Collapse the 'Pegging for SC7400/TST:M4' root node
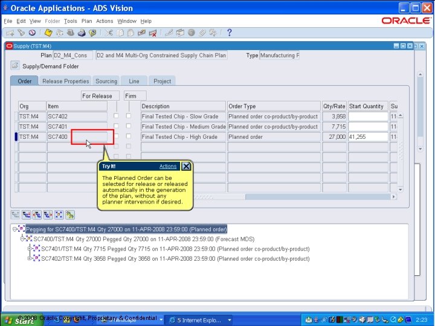The height and width of the screenshot is (326, 435). point(14,229)
